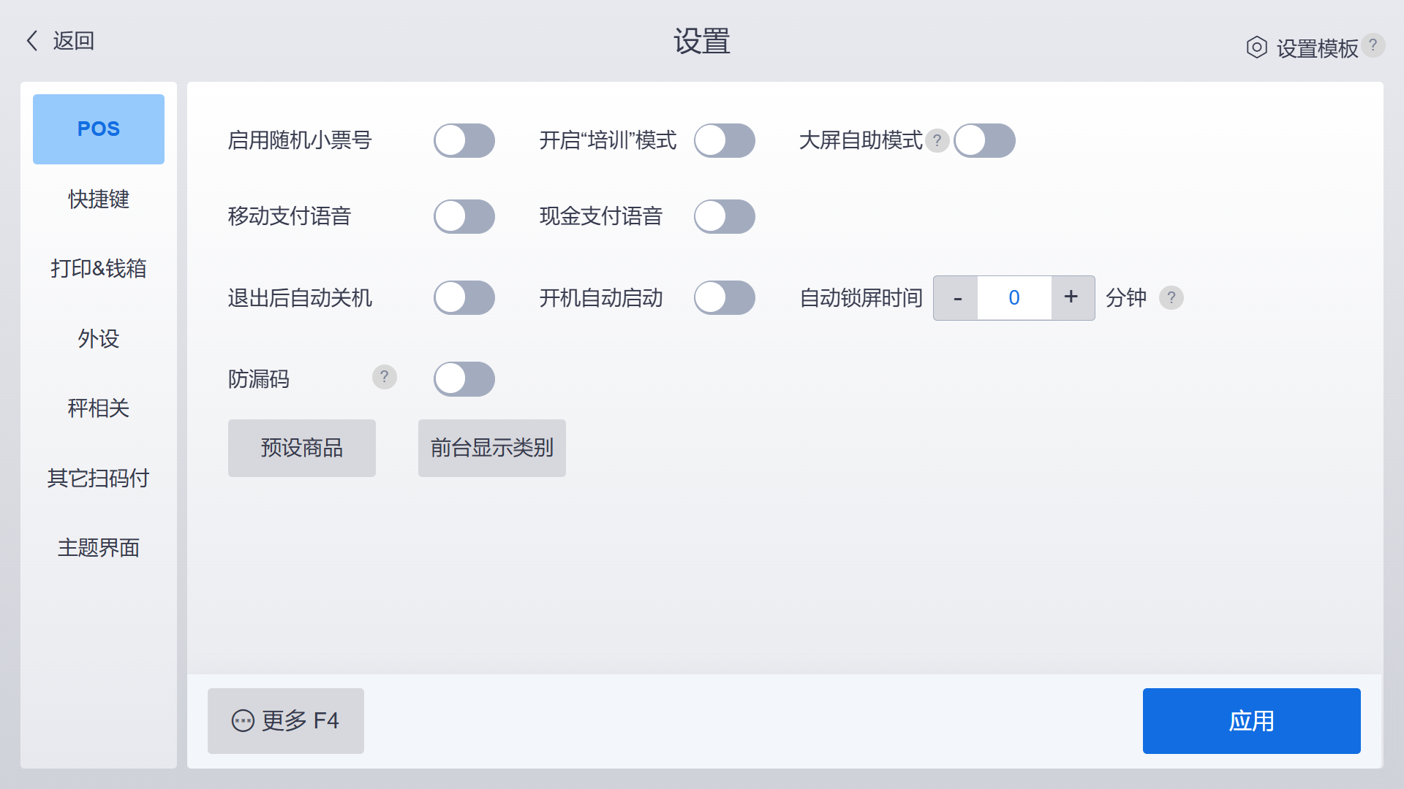Click help icon next to 大屏自助模式
Screen dimensions: 1404x789
(x=937, y=140)
